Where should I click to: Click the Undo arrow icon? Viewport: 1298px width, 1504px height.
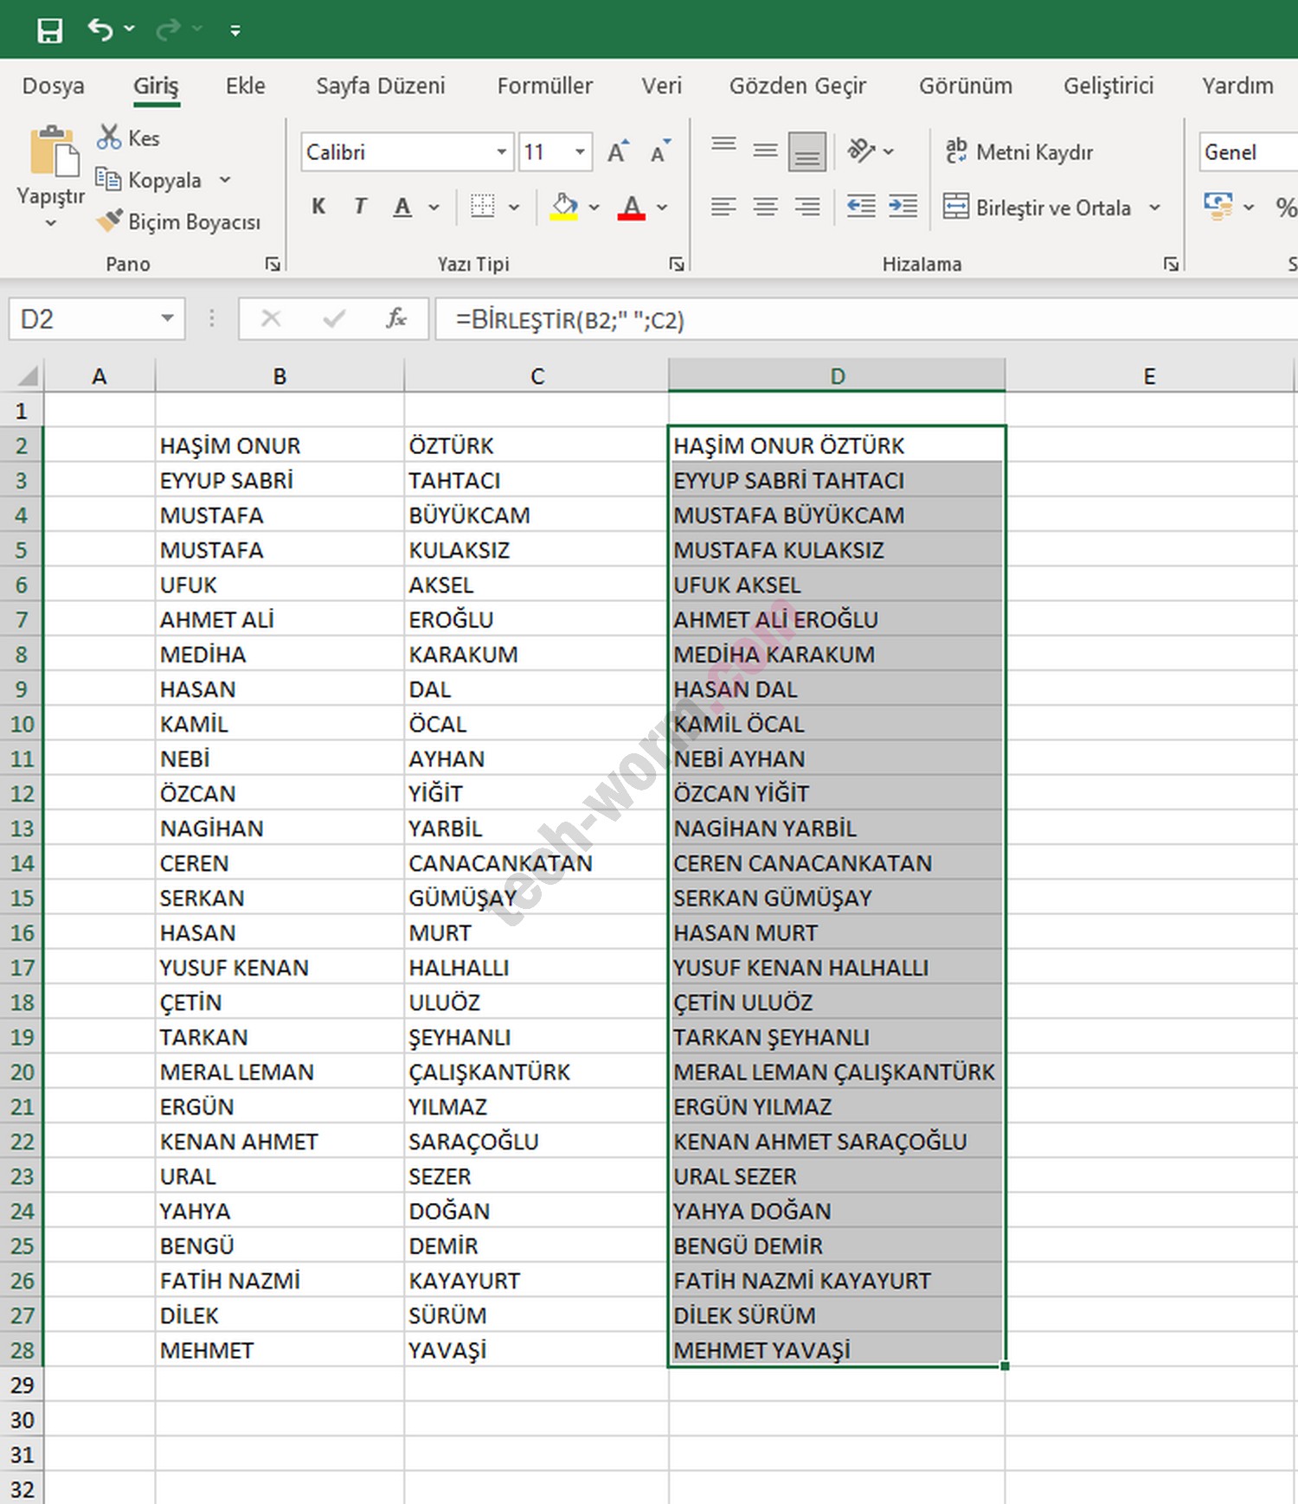[100, 30]
